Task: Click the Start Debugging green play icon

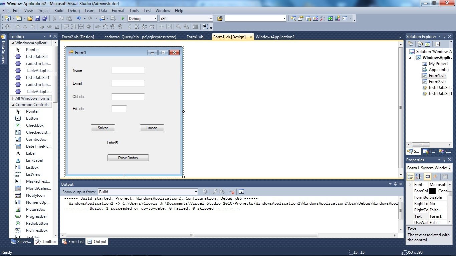Action: coord(123,18)
